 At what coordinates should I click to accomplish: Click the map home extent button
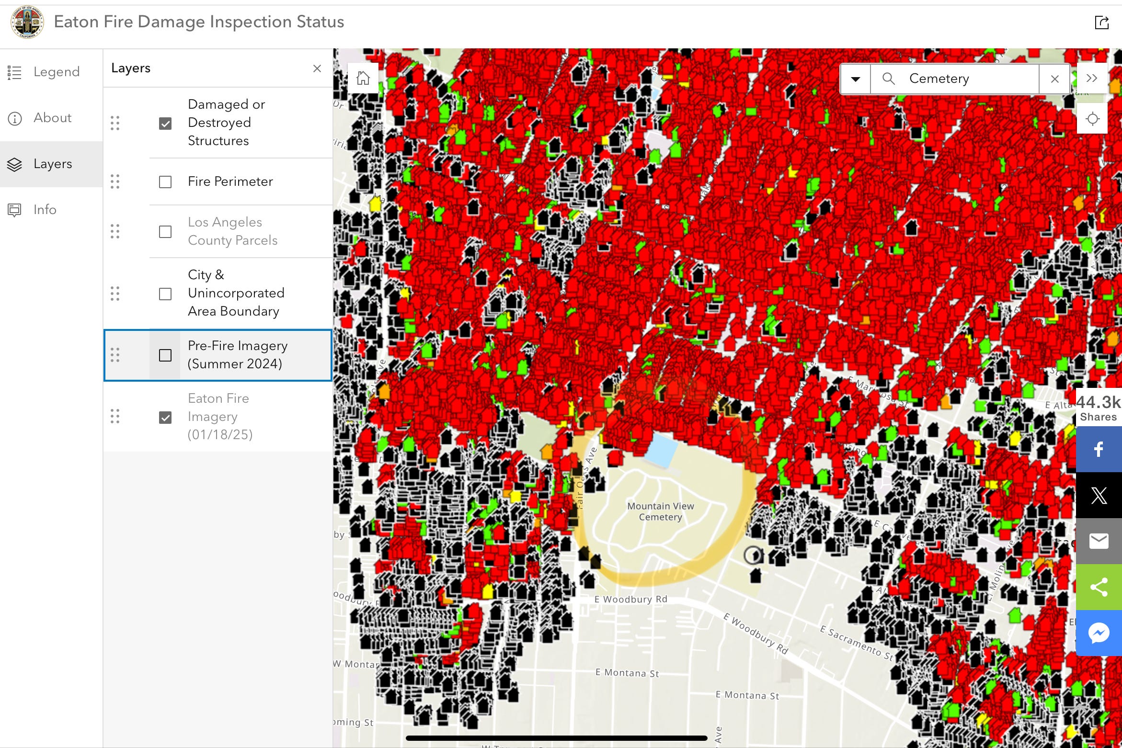(x=363, y=78)
